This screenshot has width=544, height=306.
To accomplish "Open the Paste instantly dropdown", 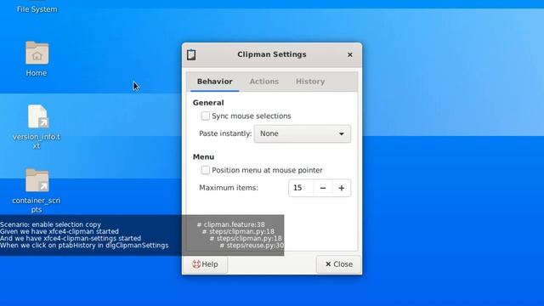I will coord(303,134).
